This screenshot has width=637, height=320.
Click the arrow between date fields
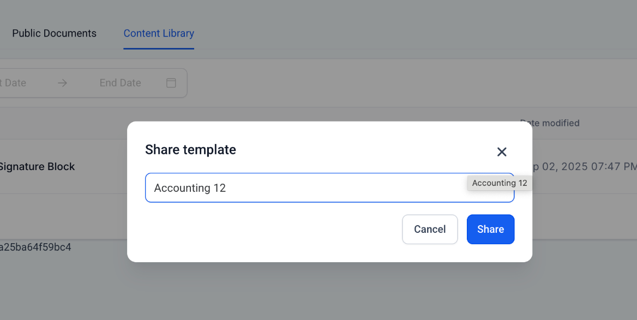(63, 83)
